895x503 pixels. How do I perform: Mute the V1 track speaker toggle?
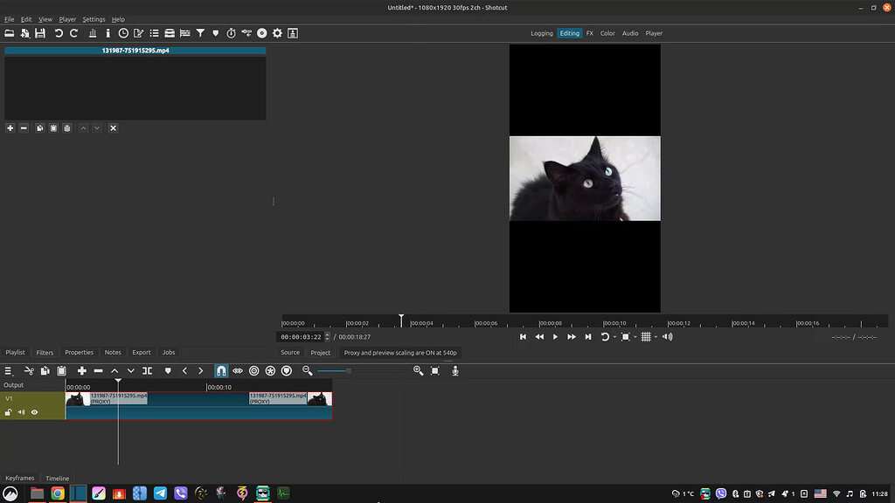pyautogui.click(x=20, y=412)
